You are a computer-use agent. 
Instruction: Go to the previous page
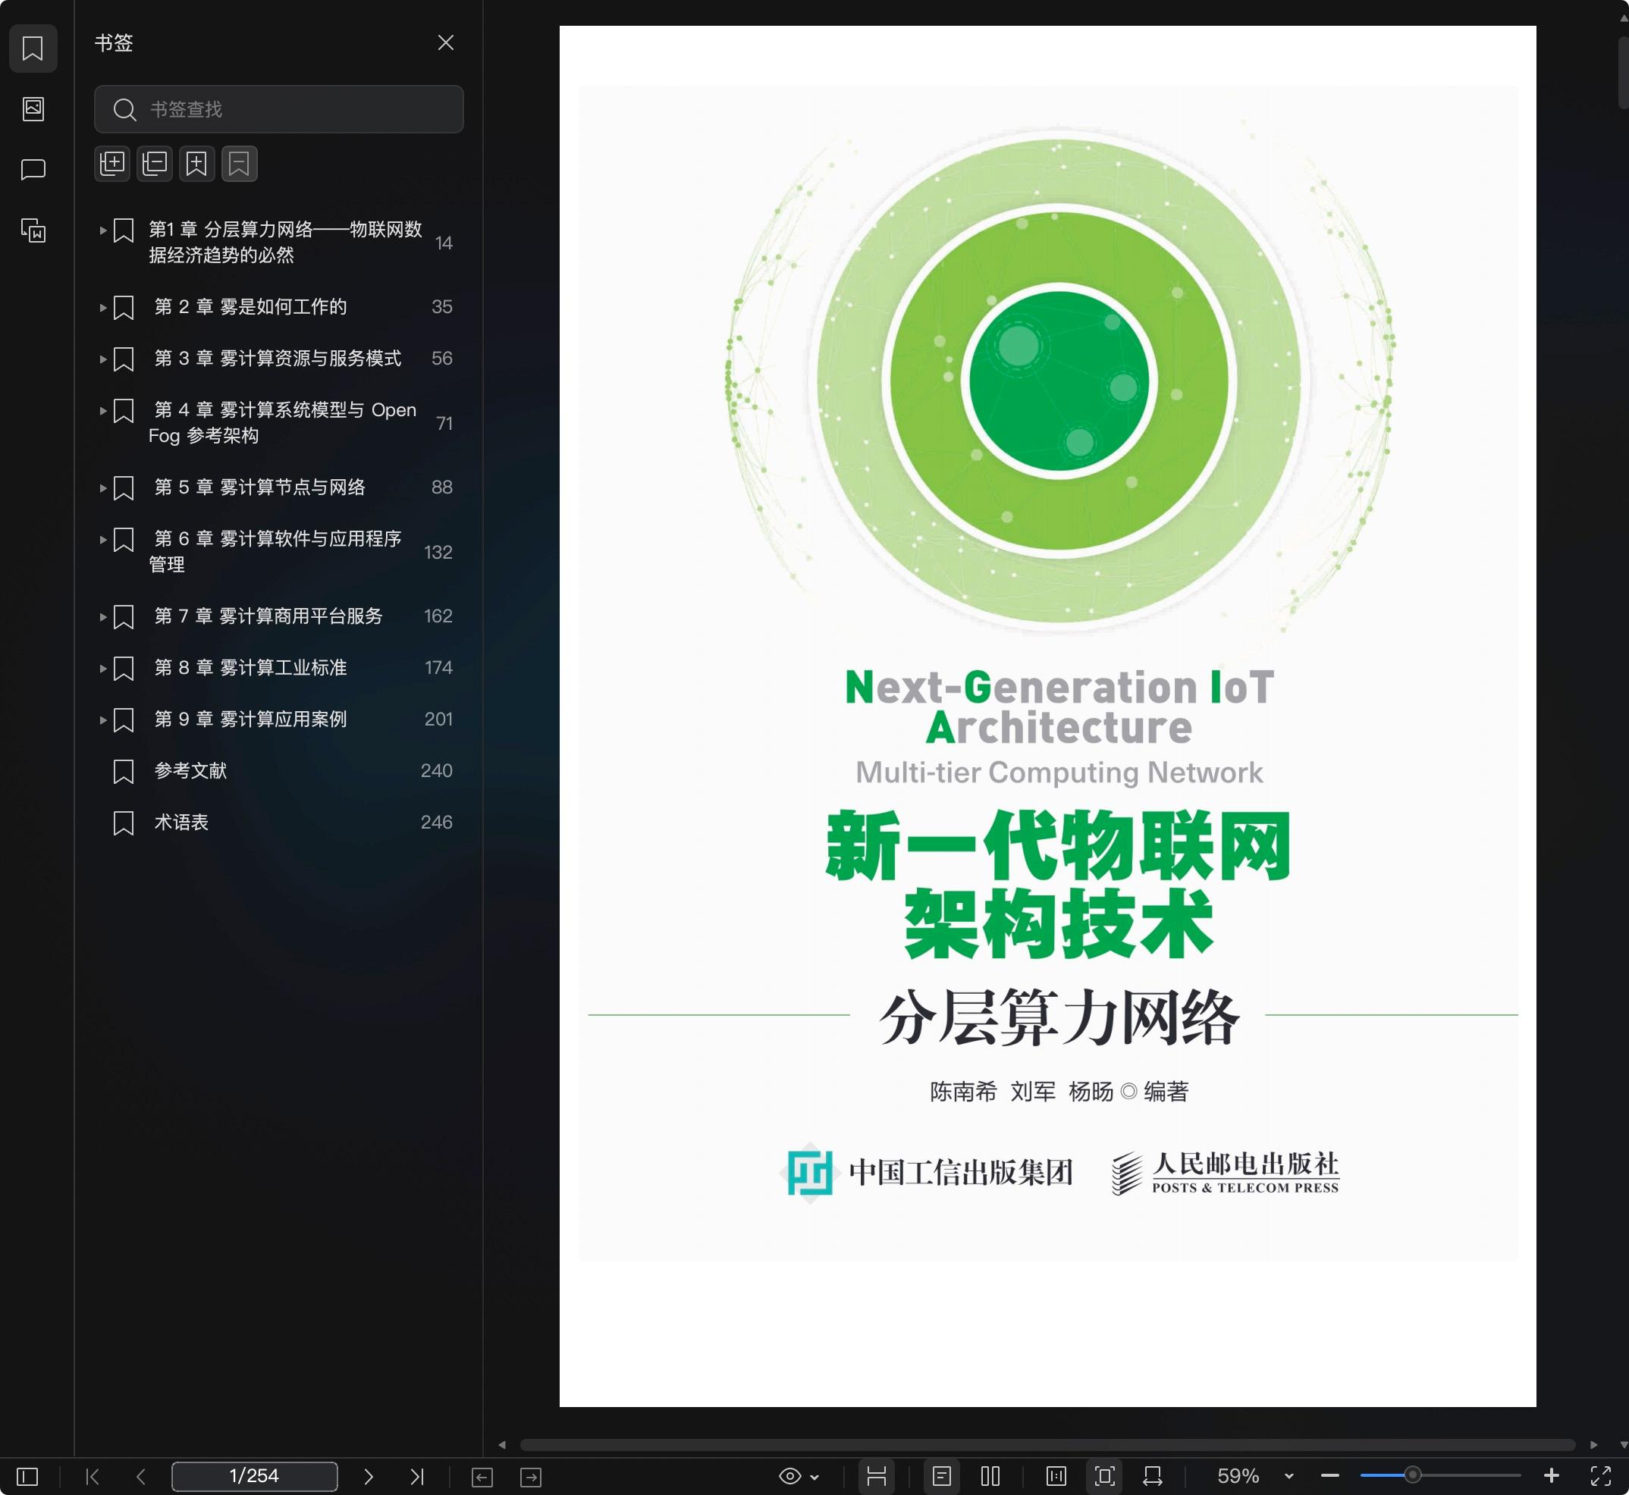coord(141,1476)
